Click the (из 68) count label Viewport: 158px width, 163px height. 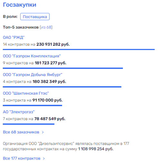[46, 27]
